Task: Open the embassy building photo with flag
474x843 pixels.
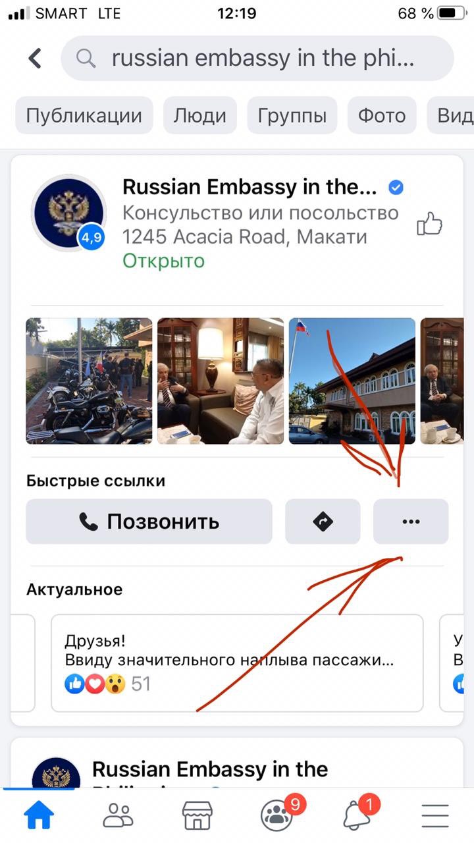Action: click(x=352, y=381)
